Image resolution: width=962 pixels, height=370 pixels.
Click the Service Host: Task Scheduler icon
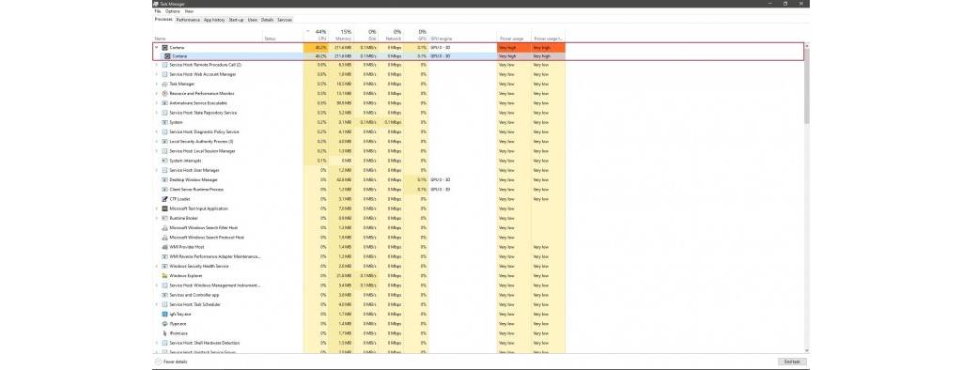(164, 304)
